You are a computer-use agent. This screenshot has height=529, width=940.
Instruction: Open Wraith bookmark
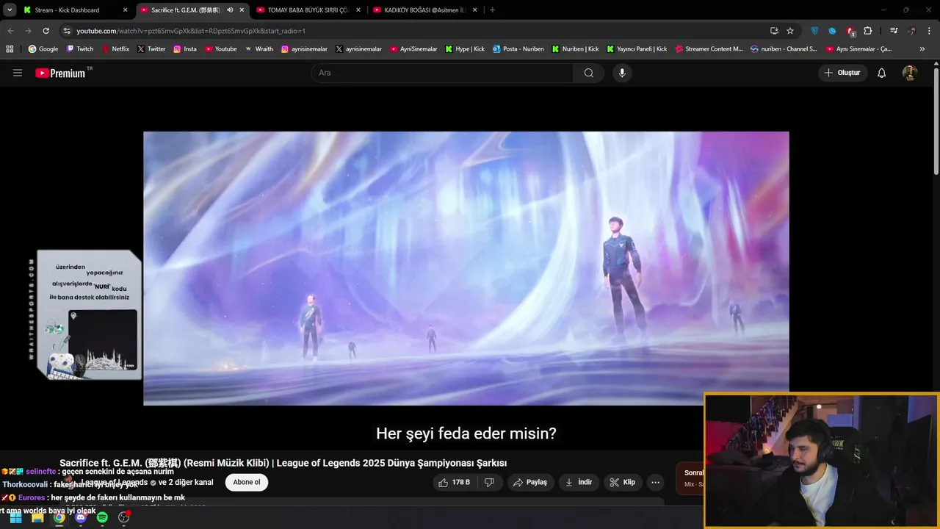[x=259, y=49]
